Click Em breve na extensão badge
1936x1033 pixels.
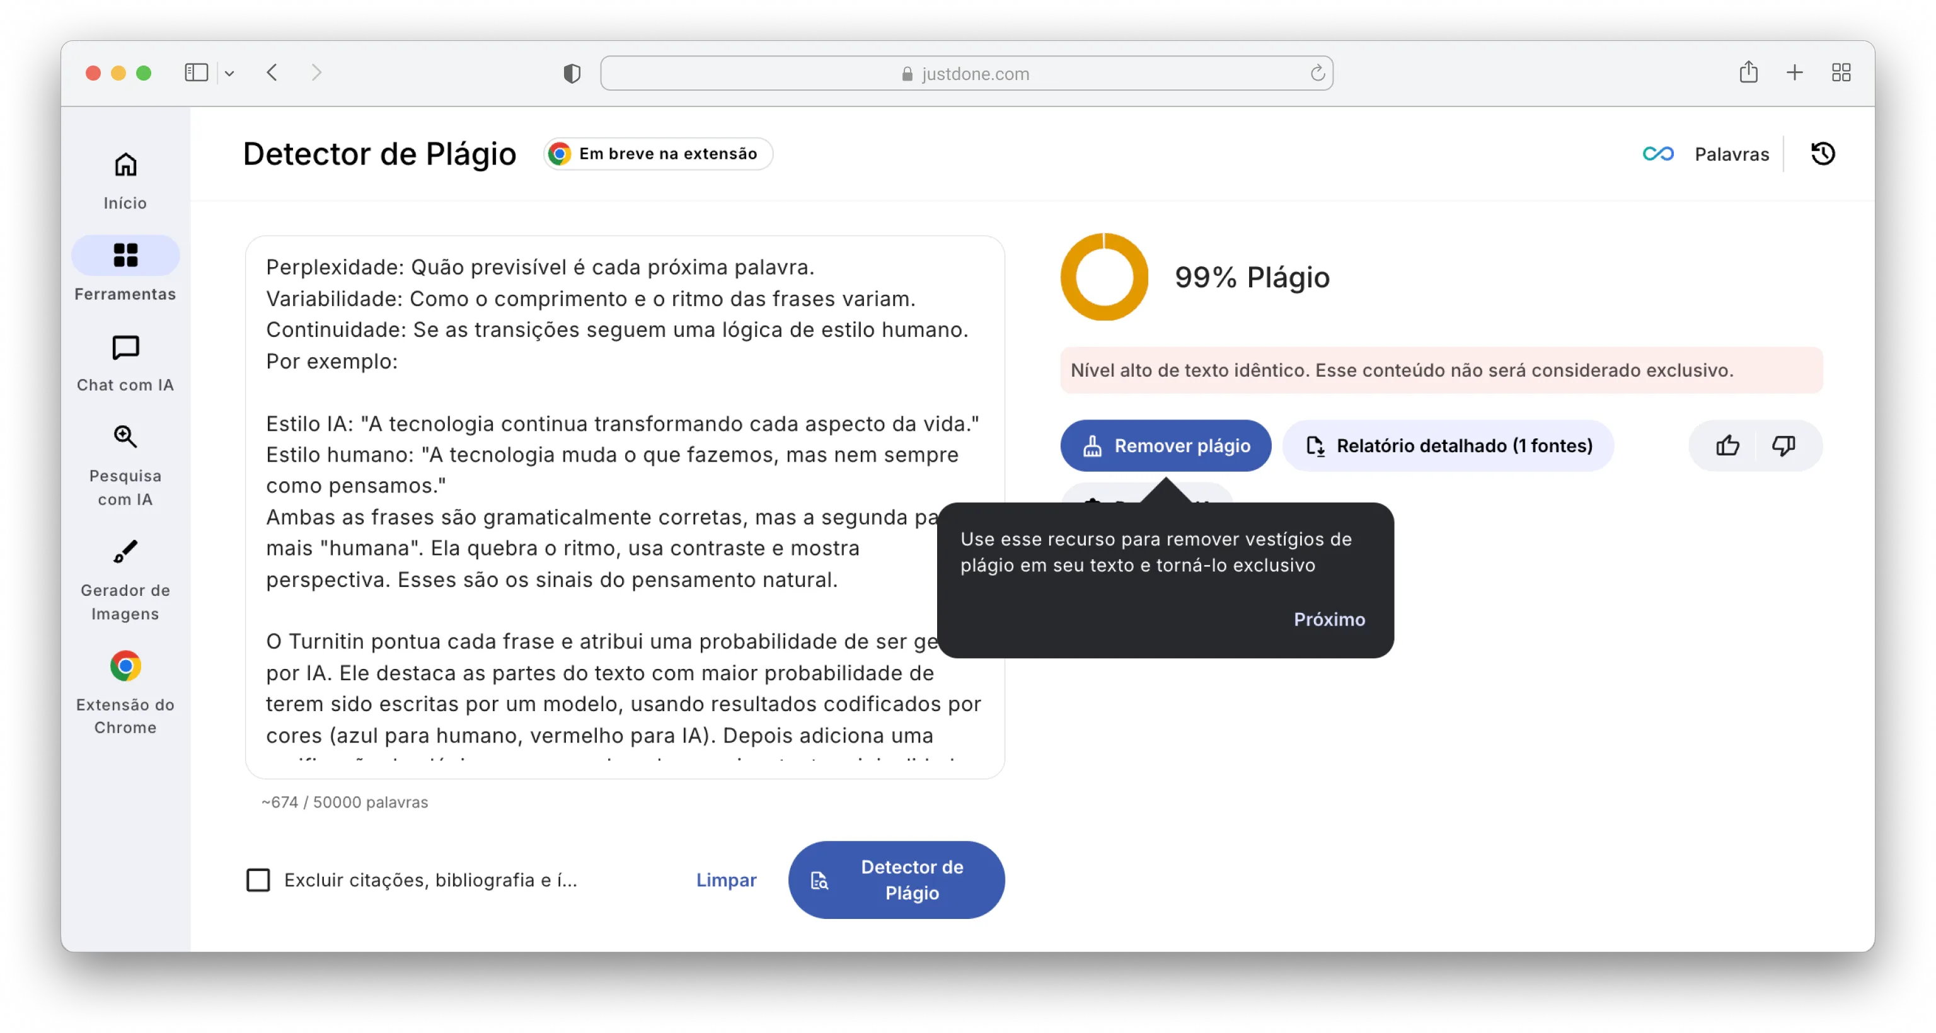[657, 154]
